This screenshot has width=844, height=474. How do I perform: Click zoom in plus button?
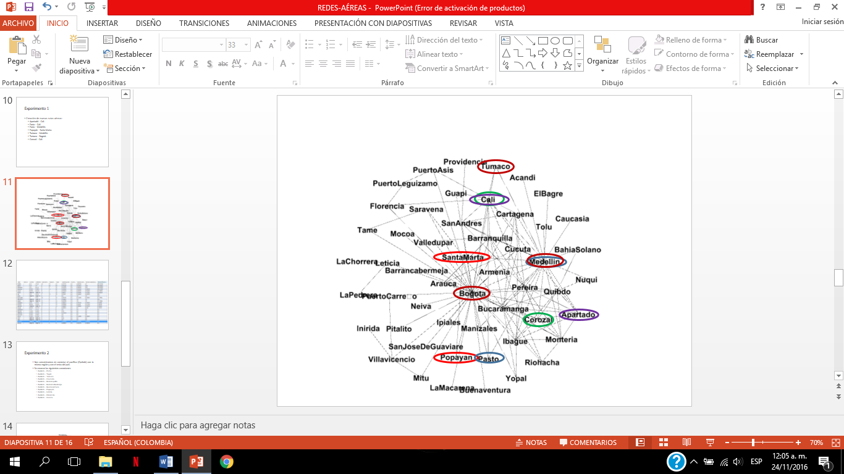pyautogui.click(x=798, y=443)
